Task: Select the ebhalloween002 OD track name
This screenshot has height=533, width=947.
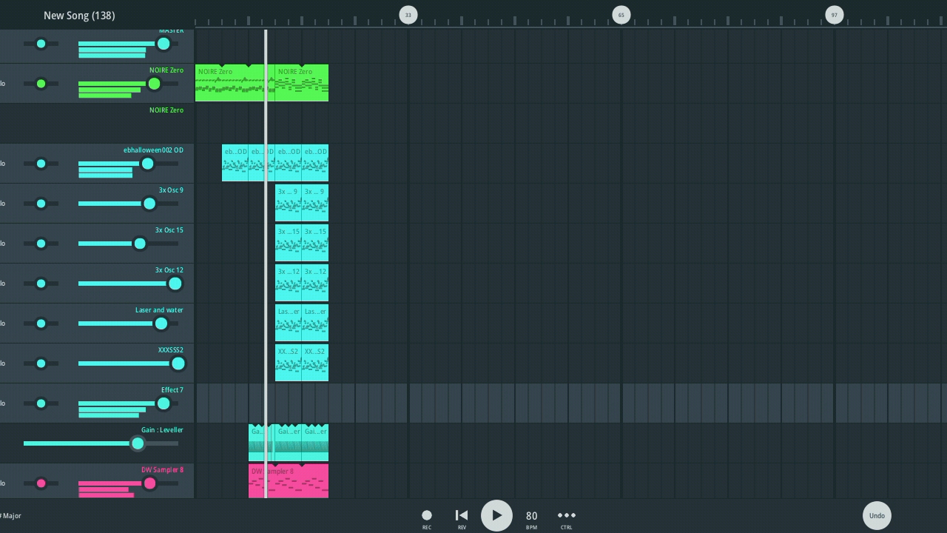Action: [x=153, y=150]
